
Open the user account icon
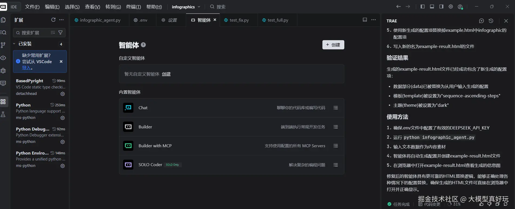tap(460, 7)
